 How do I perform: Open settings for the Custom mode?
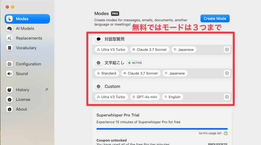(227, 97)
